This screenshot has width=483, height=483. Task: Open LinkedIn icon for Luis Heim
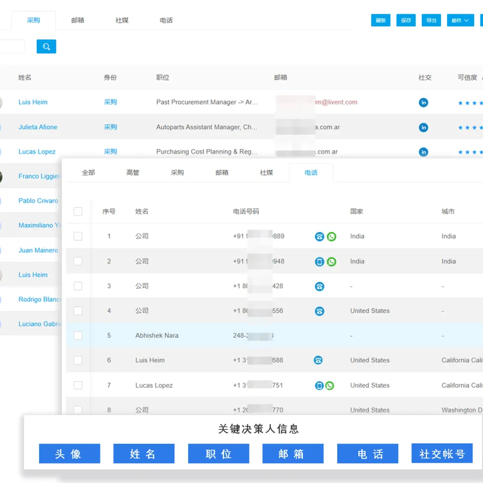[x=424, y=102]
